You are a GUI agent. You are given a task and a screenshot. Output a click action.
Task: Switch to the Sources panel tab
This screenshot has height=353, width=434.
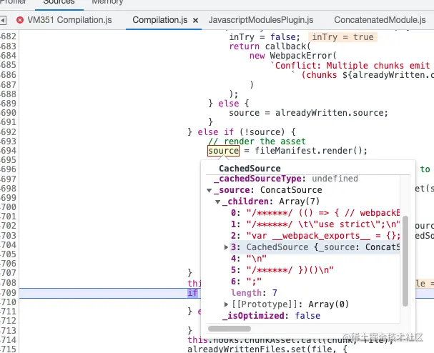(59, 2)
